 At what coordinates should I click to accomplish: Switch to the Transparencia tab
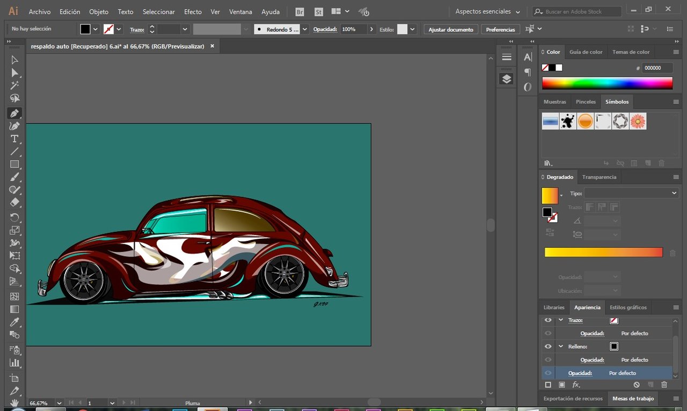tap(599, 177)
